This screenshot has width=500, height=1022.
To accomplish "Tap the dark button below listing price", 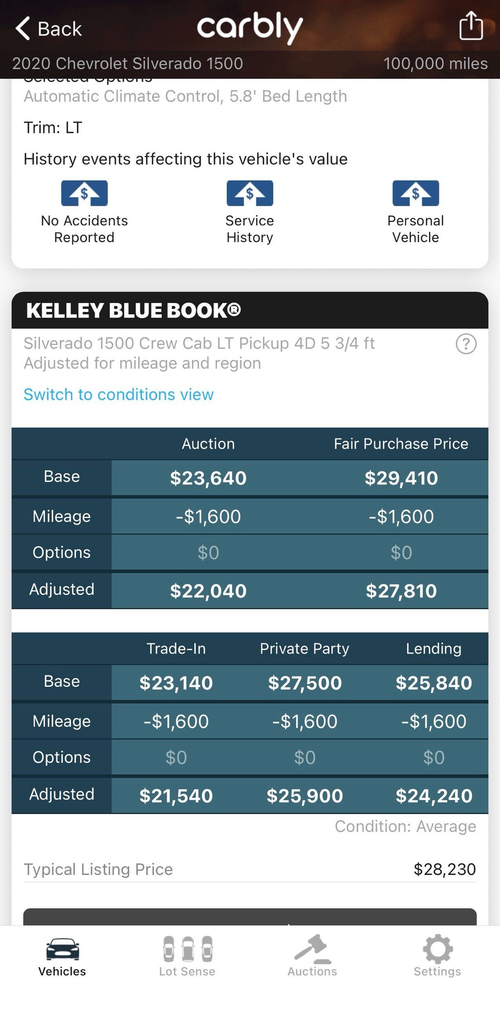I will (250, 917).
